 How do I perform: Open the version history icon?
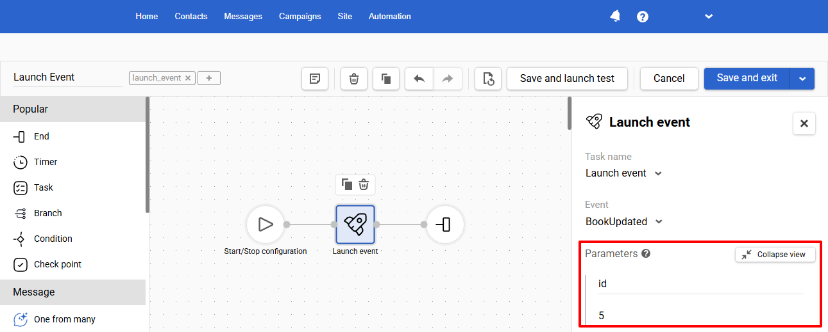[x=488, y=79]
